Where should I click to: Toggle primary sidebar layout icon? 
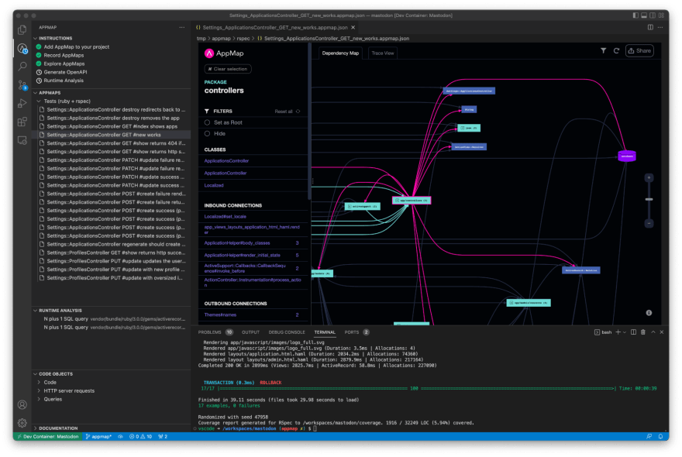click(635, 15)
